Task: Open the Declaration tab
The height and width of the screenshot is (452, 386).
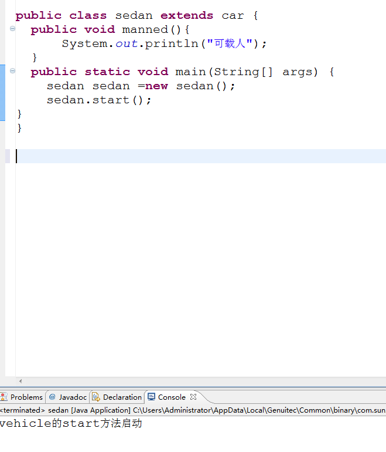Action: (117, 397)
